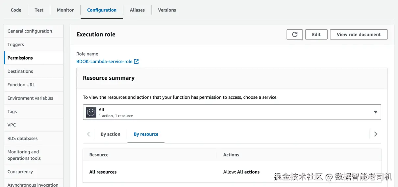Go to Function URL settings
Screen dimensions: 398x187
(x=21, y=85)
